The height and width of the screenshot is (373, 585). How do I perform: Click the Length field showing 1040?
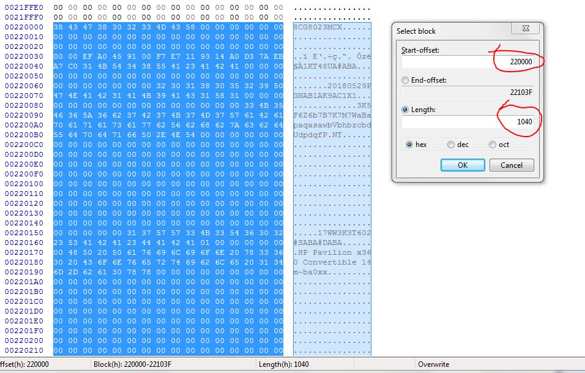coord(468,122)
